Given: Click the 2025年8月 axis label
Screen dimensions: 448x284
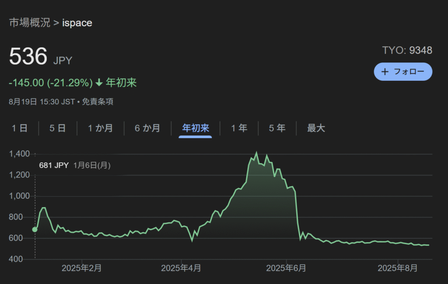Looking at the screenshot, I should coord(398,268).
